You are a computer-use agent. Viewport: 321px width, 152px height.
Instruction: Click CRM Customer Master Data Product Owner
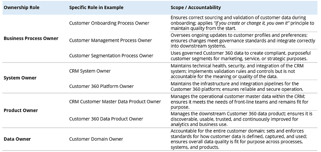(x=115, y=101)
